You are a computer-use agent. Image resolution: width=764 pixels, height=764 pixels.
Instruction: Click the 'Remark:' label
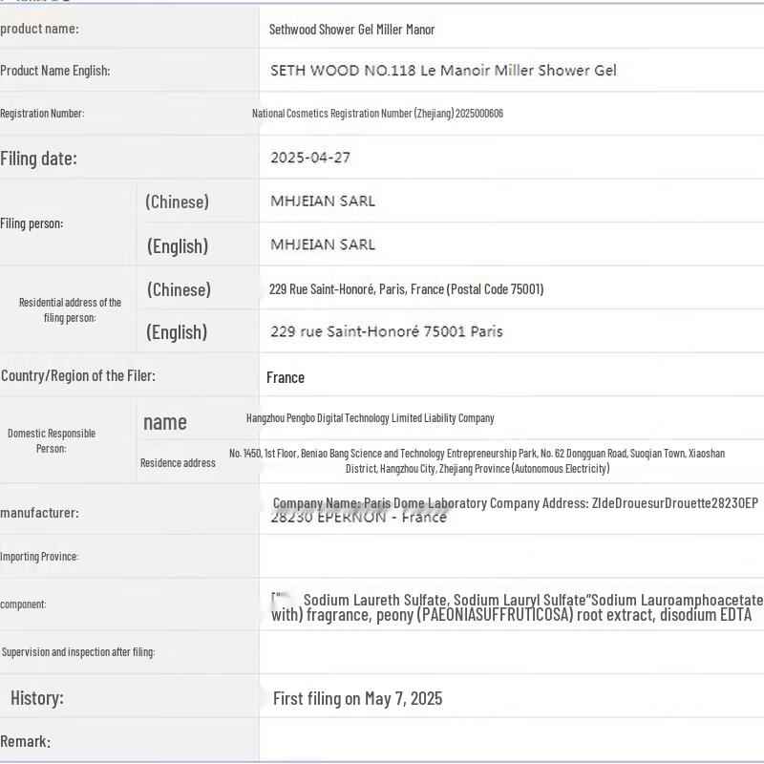(x=26, y=742)
